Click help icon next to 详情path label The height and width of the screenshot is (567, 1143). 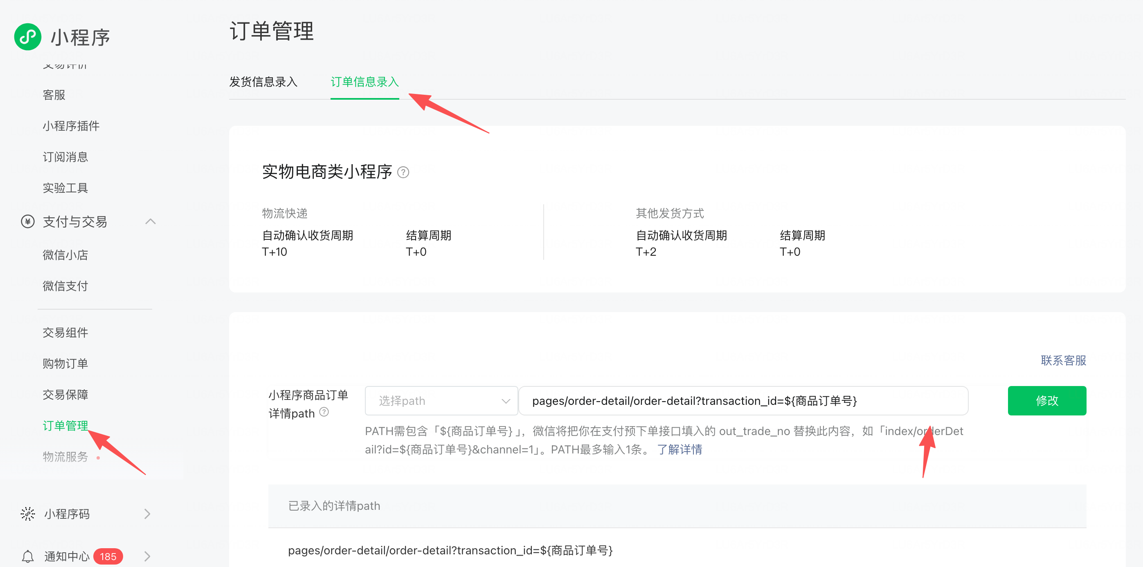pyautogui.click(x=324, y=412)
